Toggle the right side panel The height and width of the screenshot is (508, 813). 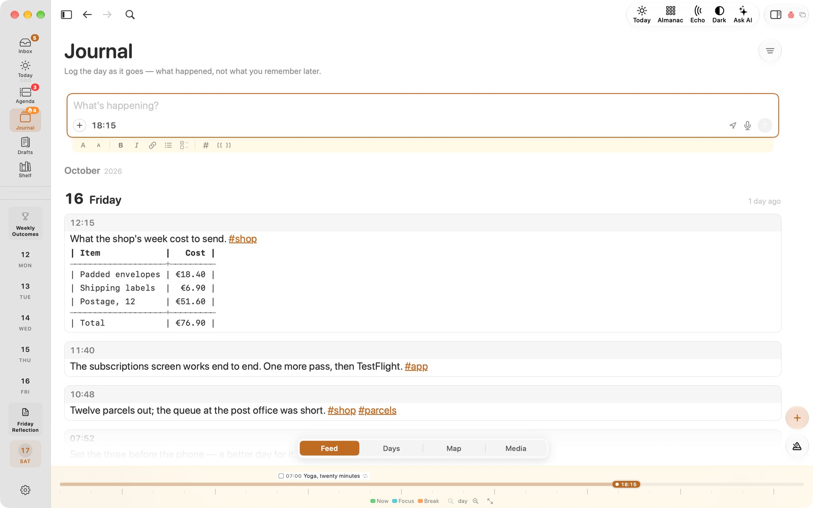click(x=776, y=15)
